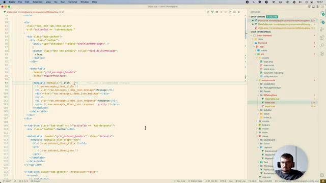Click the word "clear" in the editor

39,54
